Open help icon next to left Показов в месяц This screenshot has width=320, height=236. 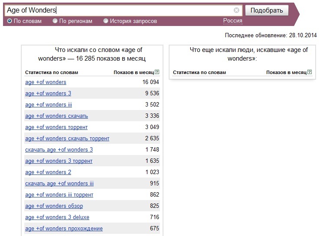[157, 72]
